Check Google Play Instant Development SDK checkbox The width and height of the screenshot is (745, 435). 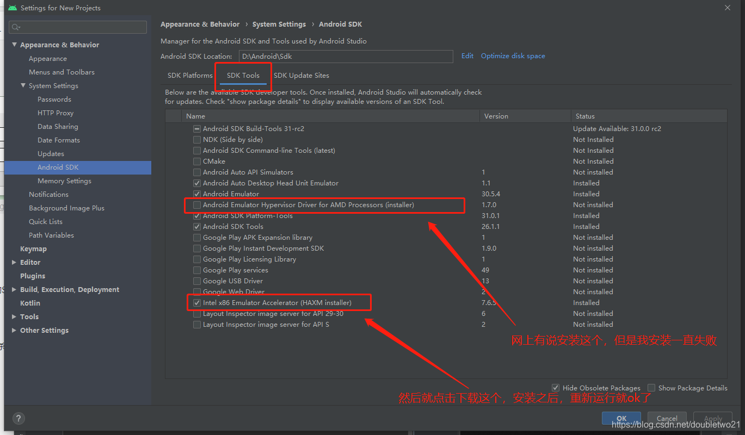click(x=197, y=248)
